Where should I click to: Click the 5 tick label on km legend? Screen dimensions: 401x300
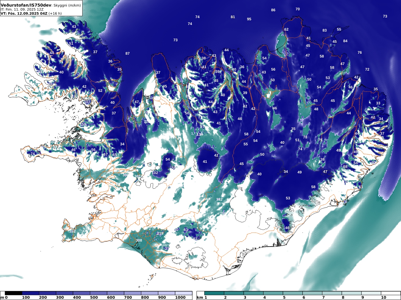coord(284,297)
